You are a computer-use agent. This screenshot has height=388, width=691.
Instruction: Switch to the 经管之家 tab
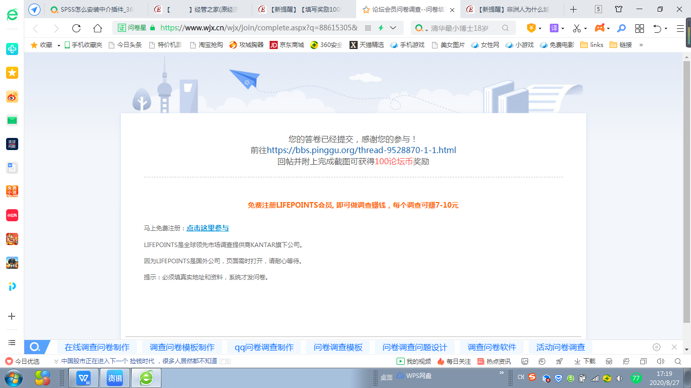200,10
